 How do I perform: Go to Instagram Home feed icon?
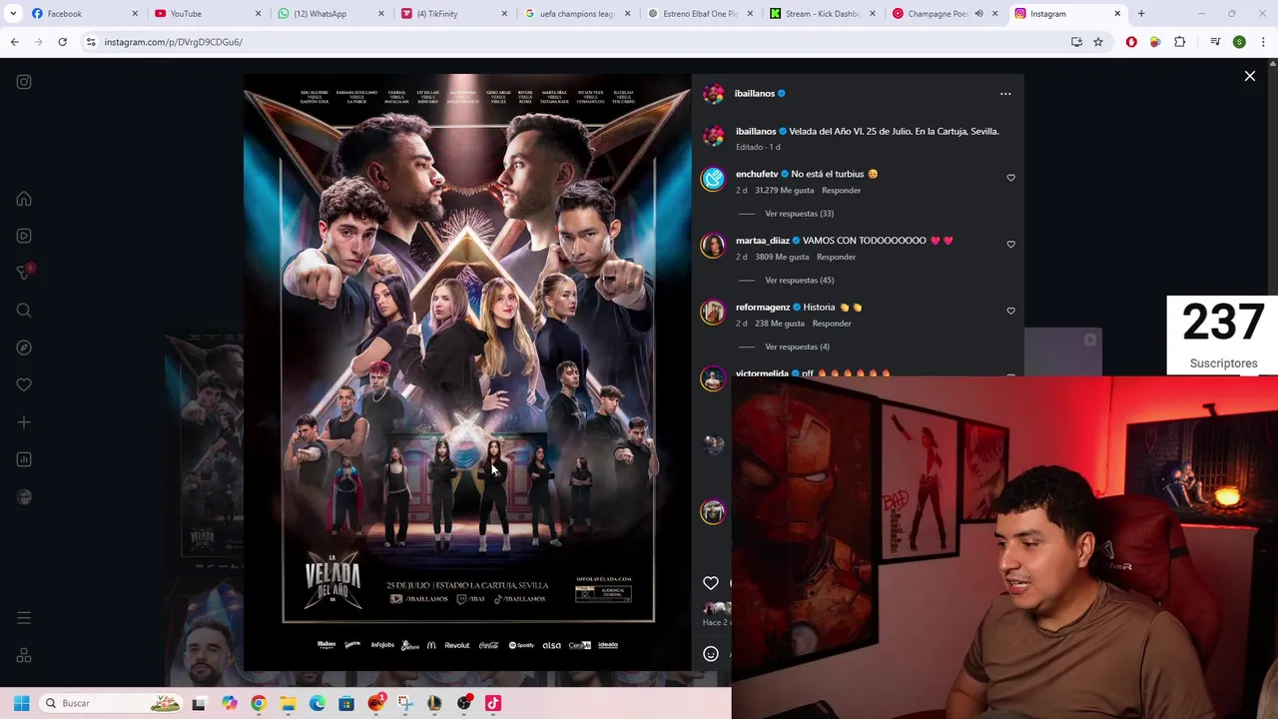[x=24, y=199]
